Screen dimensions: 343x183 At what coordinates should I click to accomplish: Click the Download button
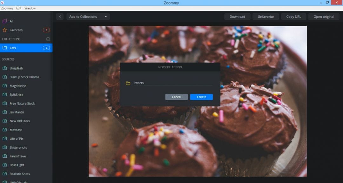[237, 17]
